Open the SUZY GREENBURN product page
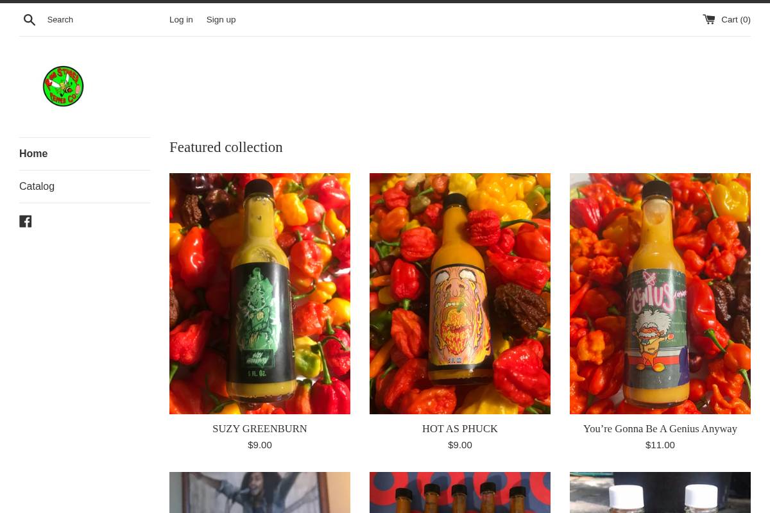 (259, 428)
